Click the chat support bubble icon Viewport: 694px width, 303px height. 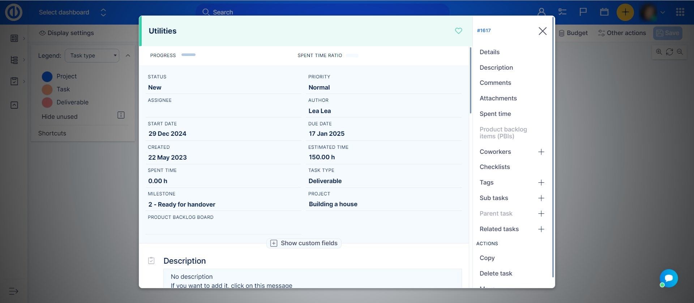[x=668, y=278]
